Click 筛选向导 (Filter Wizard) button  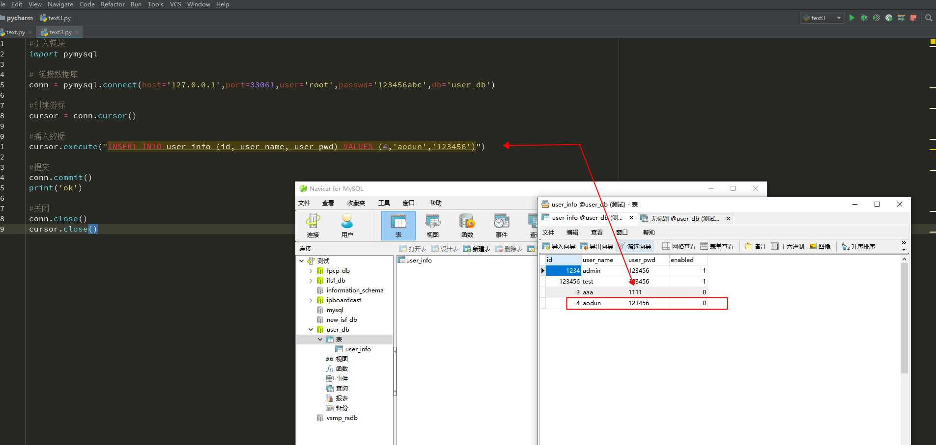click(x=634, y=246)
